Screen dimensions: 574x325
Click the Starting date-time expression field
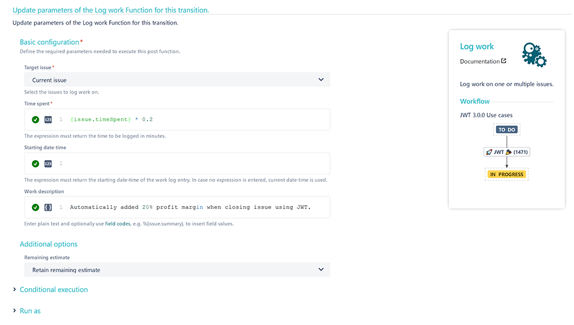[x=177, y=164]
